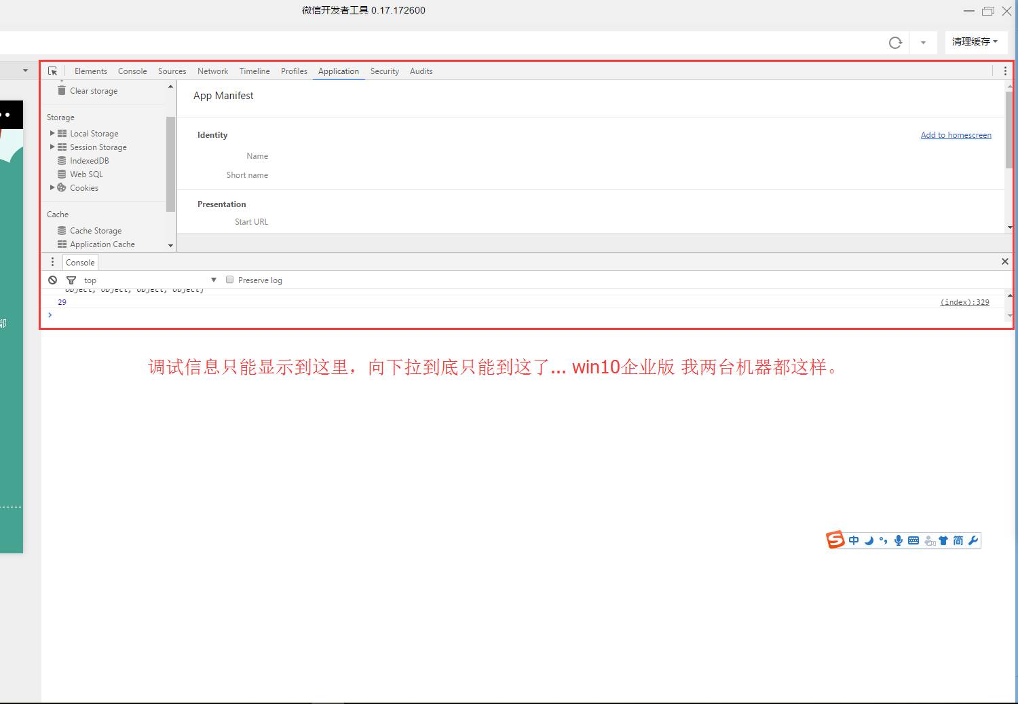Select the Application tab

tap(339, 71)
